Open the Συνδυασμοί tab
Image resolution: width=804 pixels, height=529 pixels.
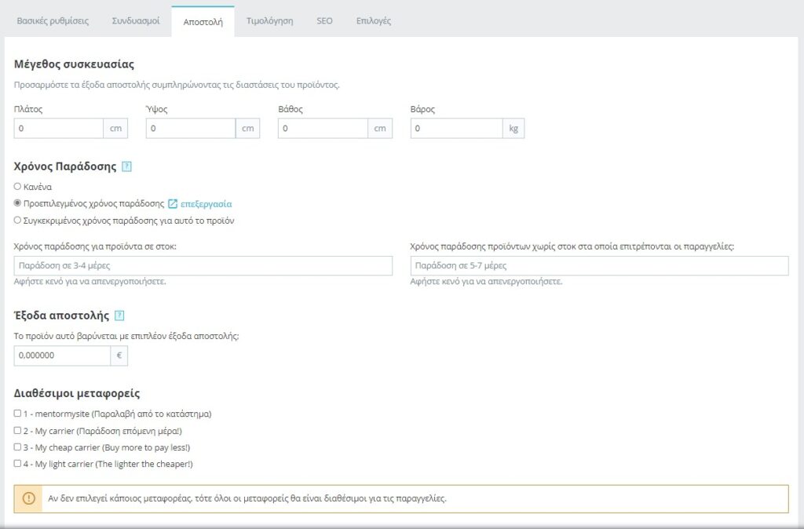[x=135, y=21]
